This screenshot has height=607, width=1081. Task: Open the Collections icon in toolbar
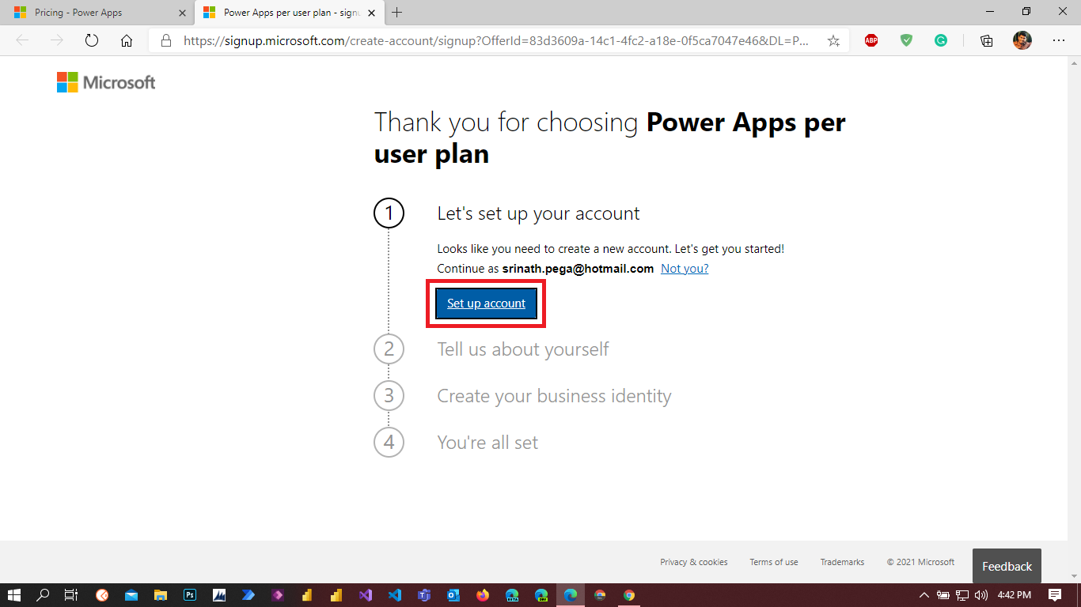[987, 41]
